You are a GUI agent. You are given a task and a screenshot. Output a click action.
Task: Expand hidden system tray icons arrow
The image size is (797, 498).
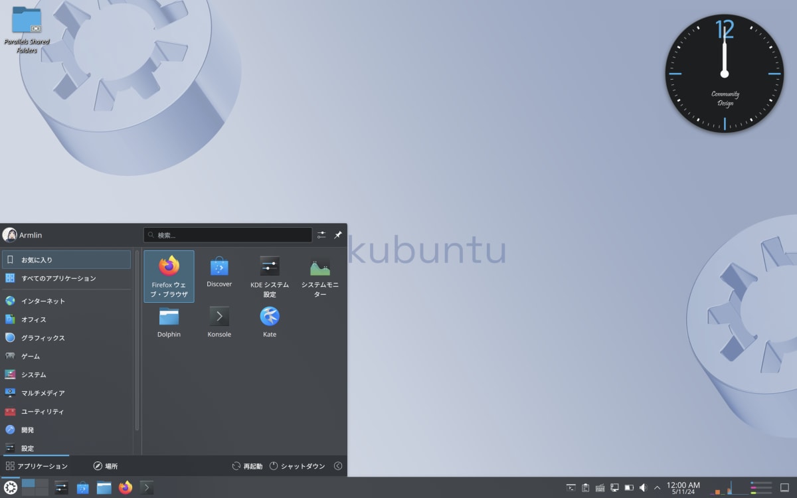[658, 488]
